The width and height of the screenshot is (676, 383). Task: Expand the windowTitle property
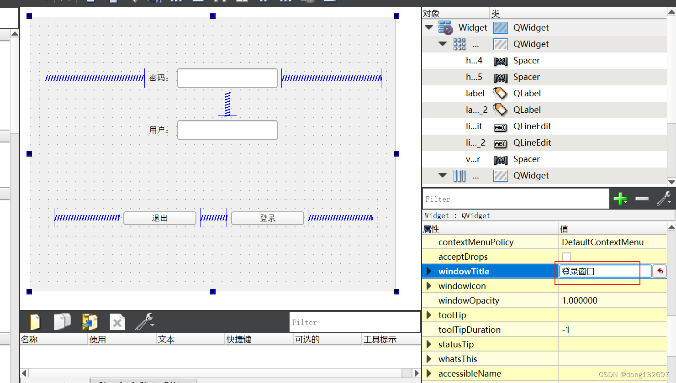point(428,271)
